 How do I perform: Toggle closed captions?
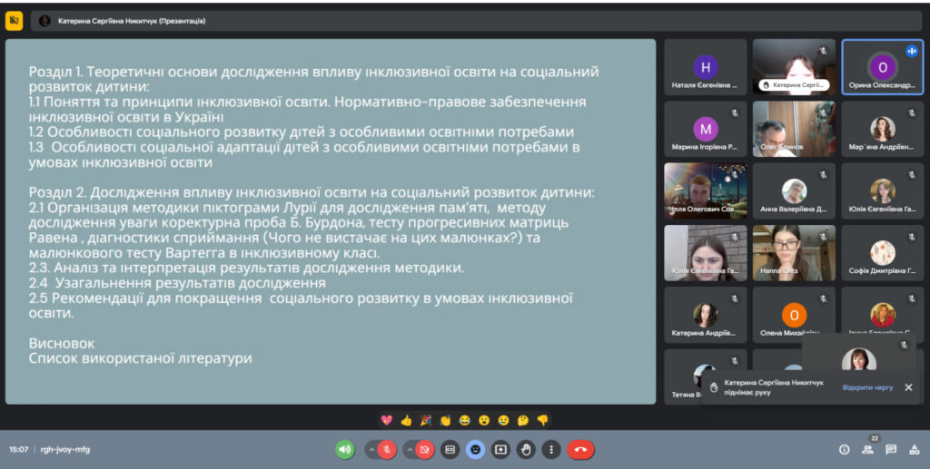[450, 449]
